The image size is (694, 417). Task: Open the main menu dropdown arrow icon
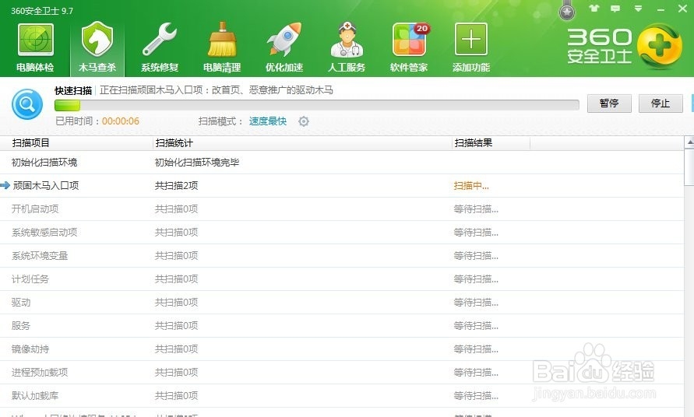pyautogui.click(x=638, y=9)
